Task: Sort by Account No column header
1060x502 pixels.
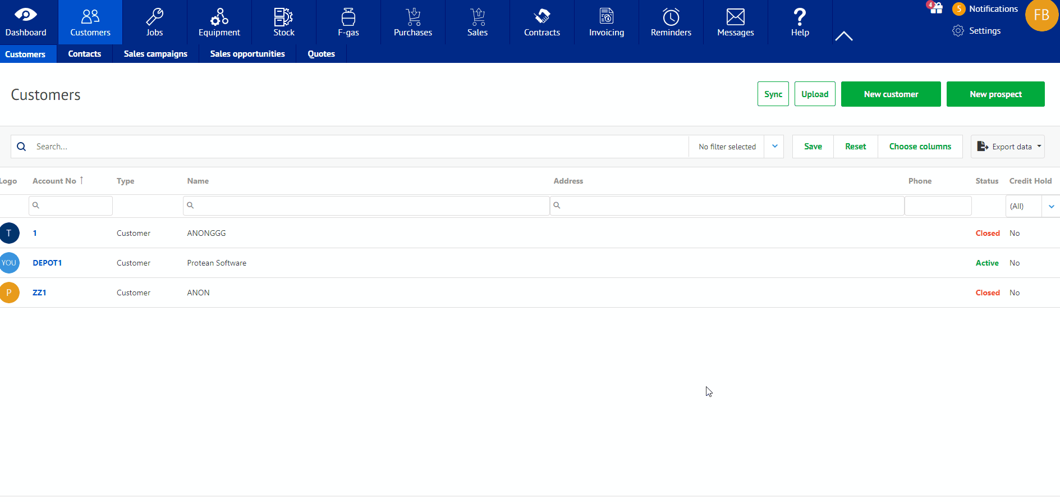Action: (54, 181)
